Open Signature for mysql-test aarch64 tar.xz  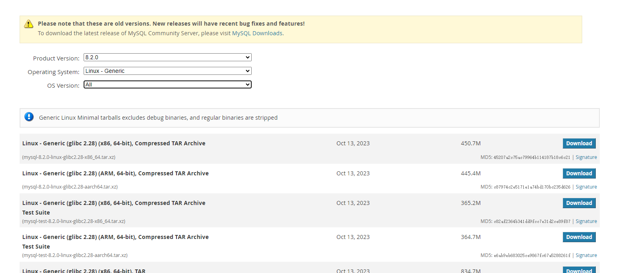tap(586, 255)
